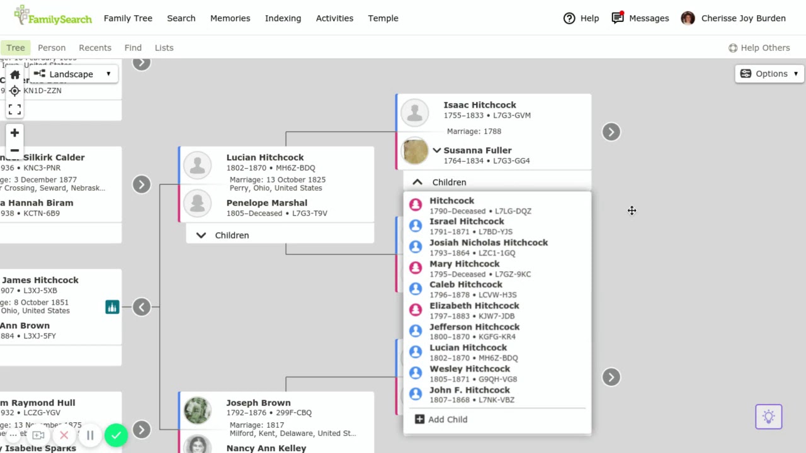This screenshot has width=806, height=453.
Task: Cancel recording with the red X
Action: coord(64,435)
